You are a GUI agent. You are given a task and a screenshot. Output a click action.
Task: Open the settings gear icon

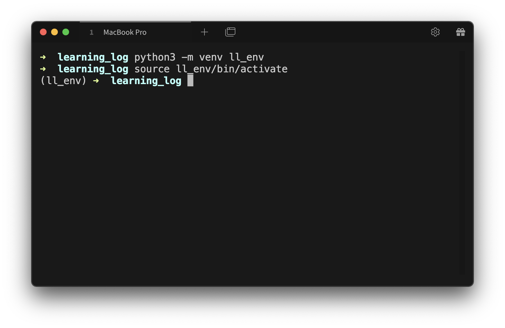pyautogui.click(x=435, y=32)
